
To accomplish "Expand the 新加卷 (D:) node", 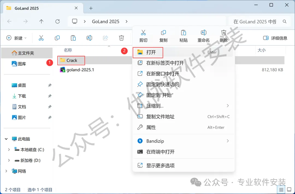I will pos(9,160).
